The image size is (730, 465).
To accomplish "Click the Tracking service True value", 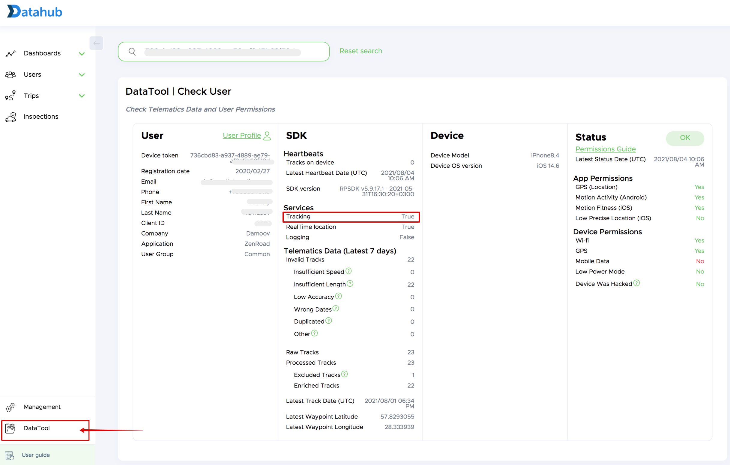I will [x=408, y=217].
